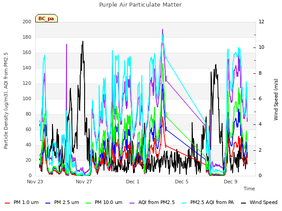282x211 pixels.
Task: Click the Dec 5 x-axis date label
Action: (182, 182)
